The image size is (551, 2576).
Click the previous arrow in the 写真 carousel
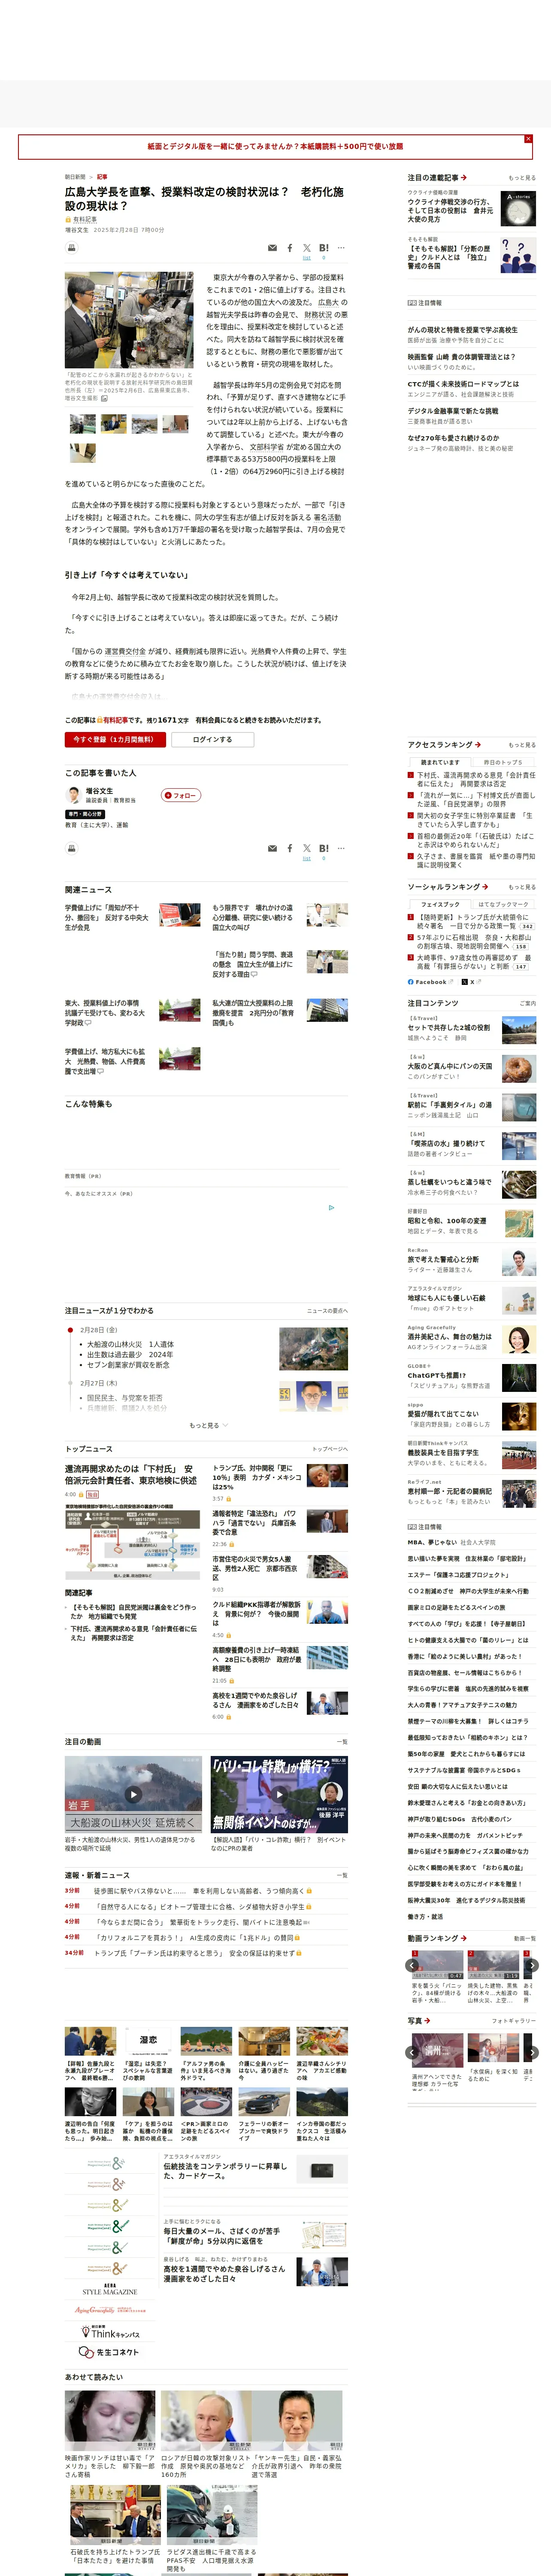tap(411, 2052)
